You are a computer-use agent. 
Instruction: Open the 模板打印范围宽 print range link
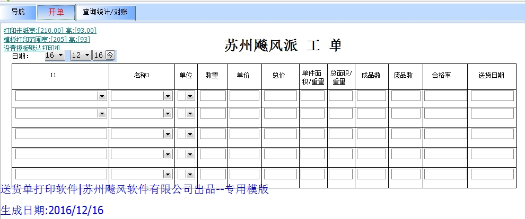[47, 39]
